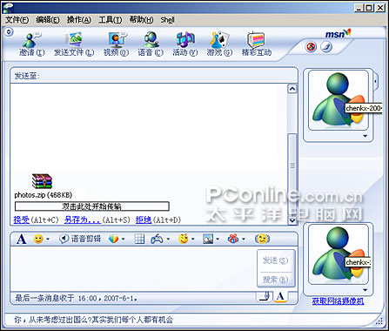Send a nudge with the shaking face icon
This screenshot has width=389, height=331.
coord(262,239)
